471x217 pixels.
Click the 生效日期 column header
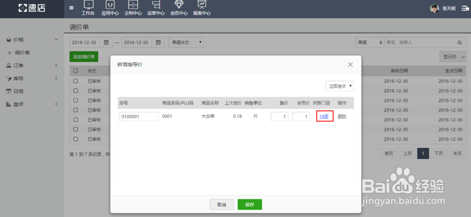[x=454, y=71]
